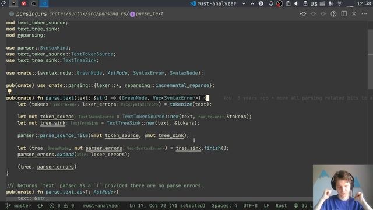
Task: Switch to the VS Code taskbar icon
Action: pyautogui.click(x=44, y=3)
